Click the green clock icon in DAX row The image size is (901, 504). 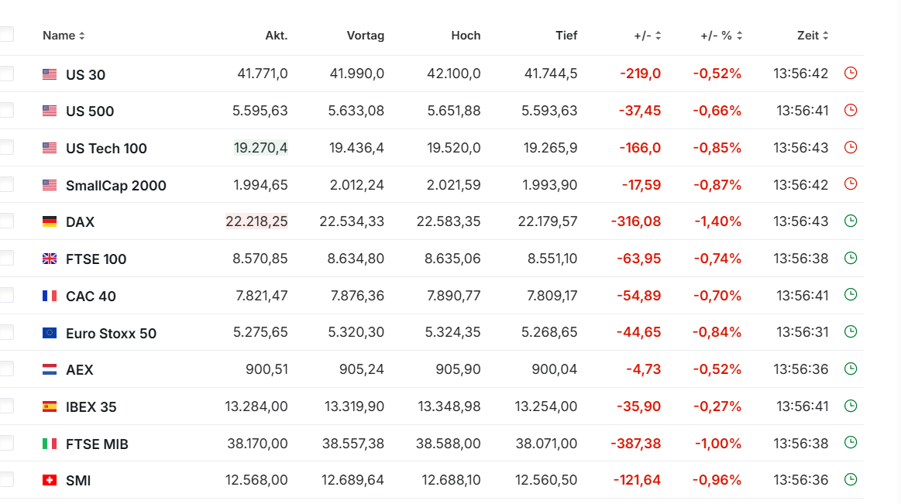point(850,221)
